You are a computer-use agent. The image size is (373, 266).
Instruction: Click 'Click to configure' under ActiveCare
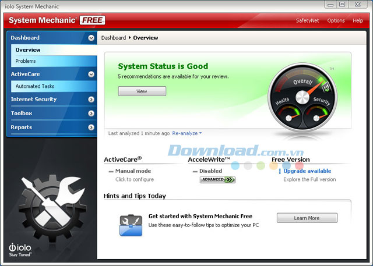click(x=135, y=179)
